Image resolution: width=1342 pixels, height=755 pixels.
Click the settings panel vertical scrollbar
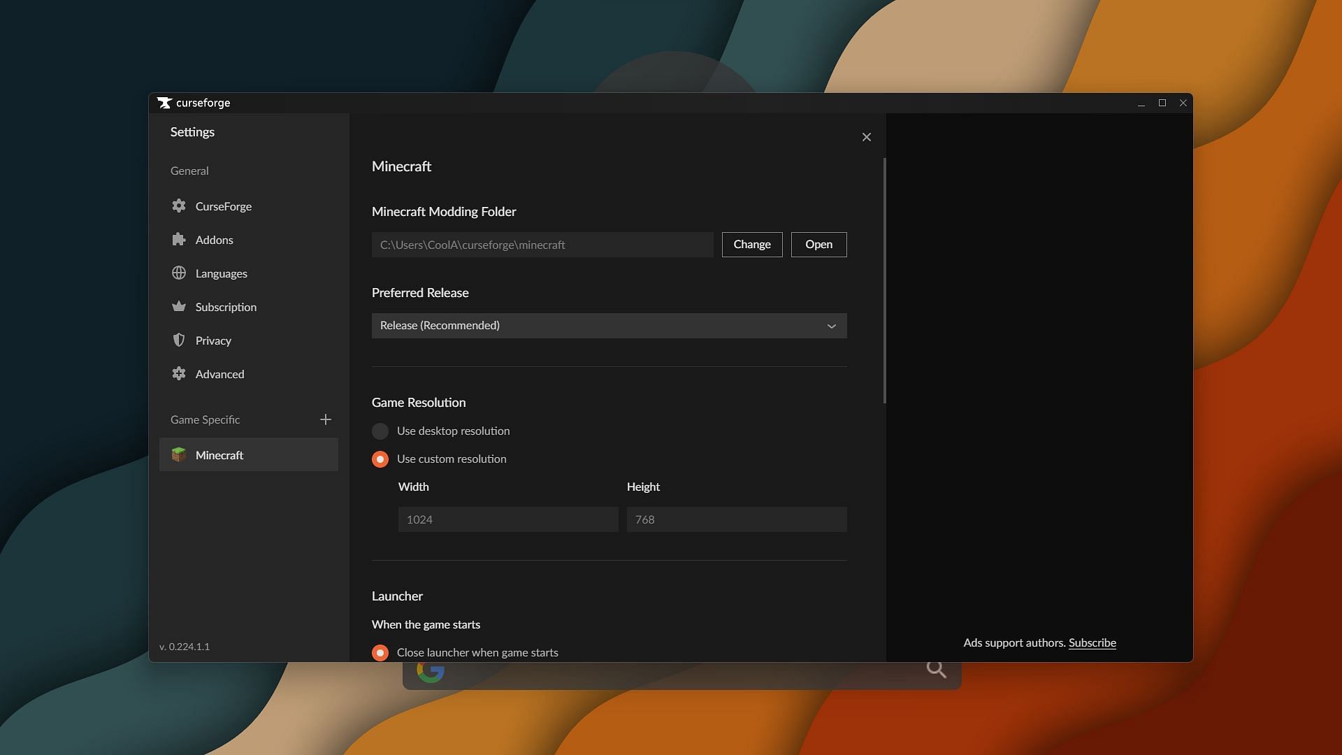point(885,280)
